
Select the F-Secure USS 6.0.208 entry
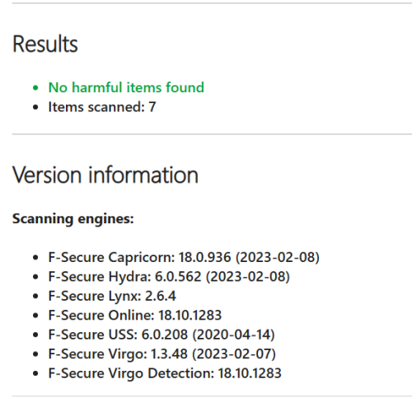[x=162, y=335]
